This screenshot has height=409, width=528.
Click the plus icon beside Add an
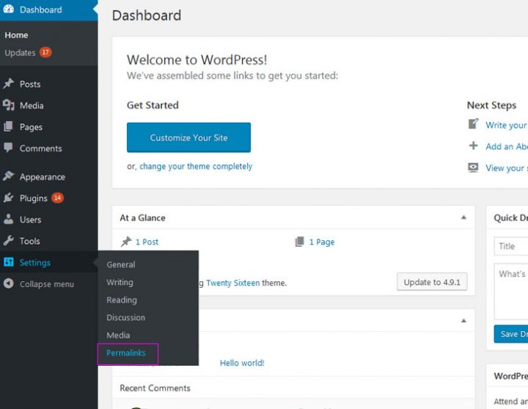pos(474,145)
